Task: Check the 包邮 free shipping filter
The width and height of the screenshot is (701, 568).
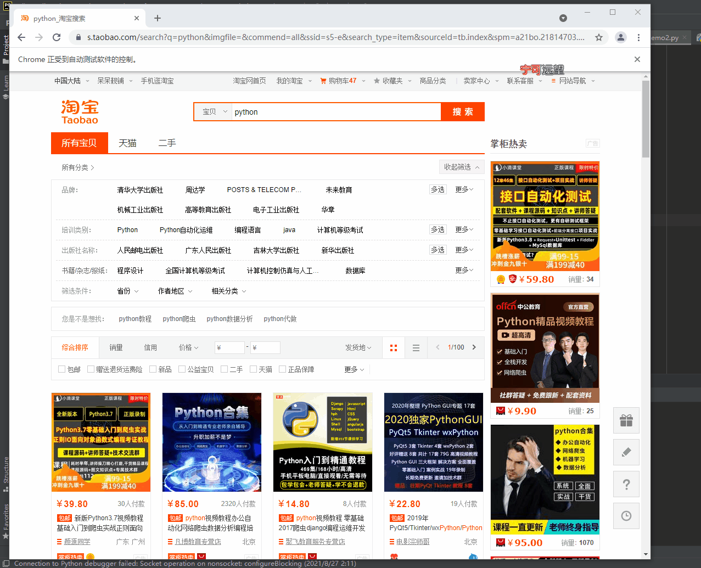Action: 61,369
